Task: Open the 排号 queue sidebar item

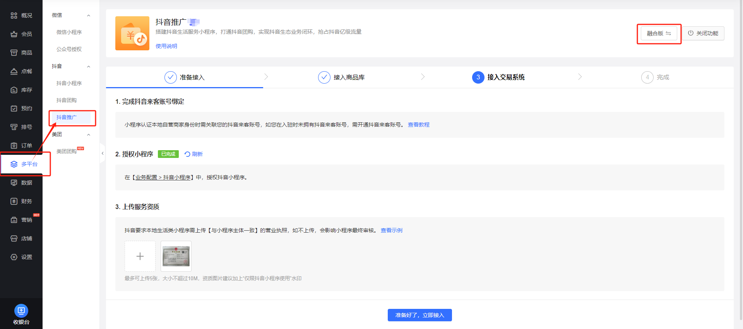Action: tap(21, 127)
